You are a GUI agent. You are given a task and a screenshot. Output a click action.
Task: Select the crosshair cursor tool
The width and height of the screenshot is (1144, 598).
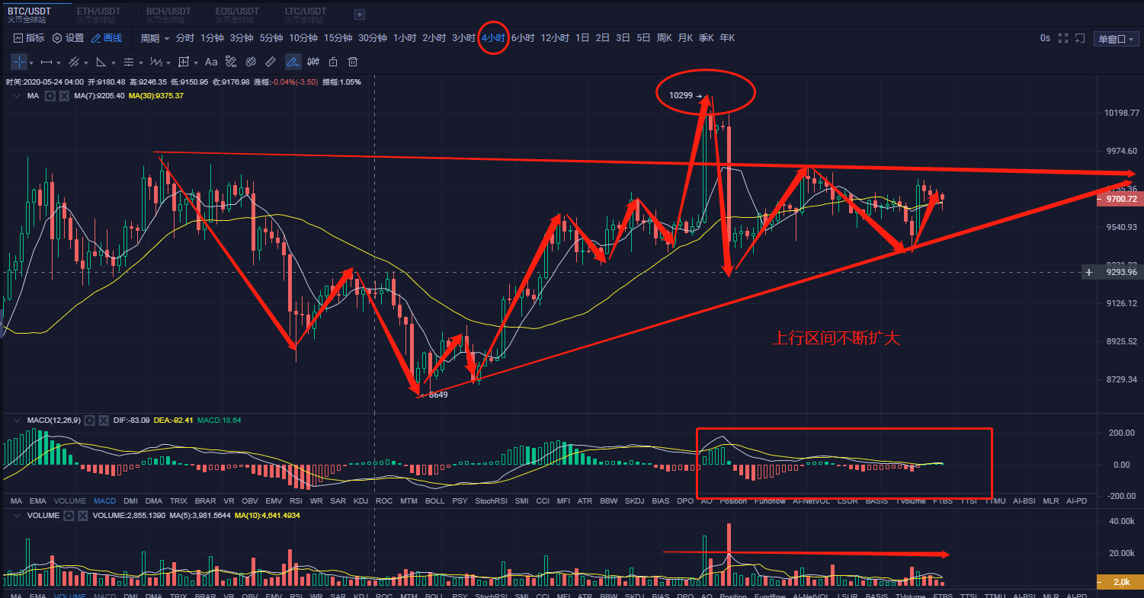pyautogui.click(x=19, y=62)
